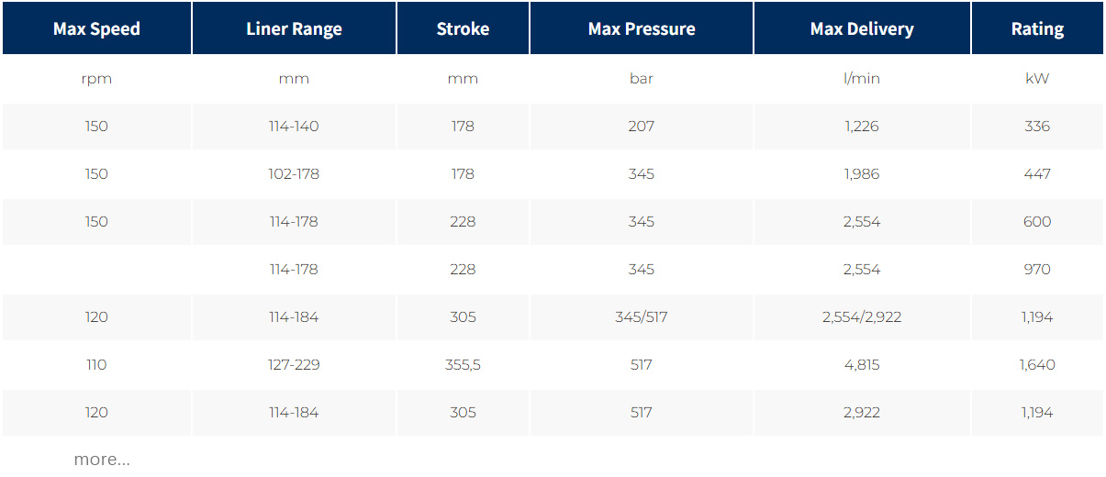Viewport: 1106px width, 477px height.
Task: Click the Rating column header
Action: click(x=1037, y=28)
